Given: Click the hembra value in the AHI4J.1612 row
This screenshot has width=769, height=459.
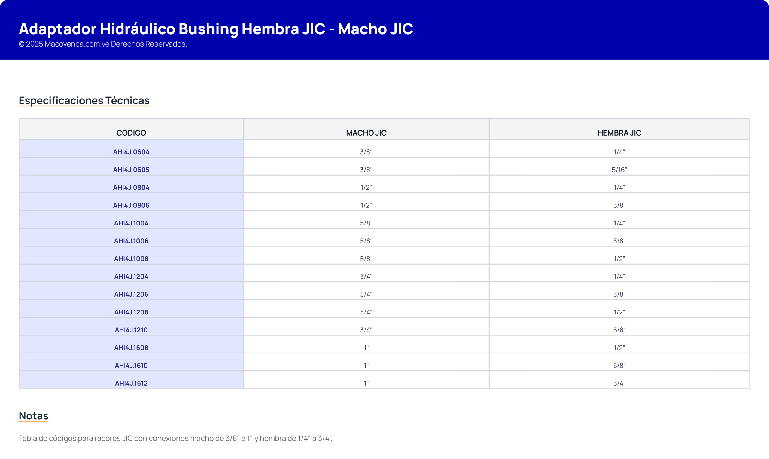Looking at the screenshot, I should [619, 383].
